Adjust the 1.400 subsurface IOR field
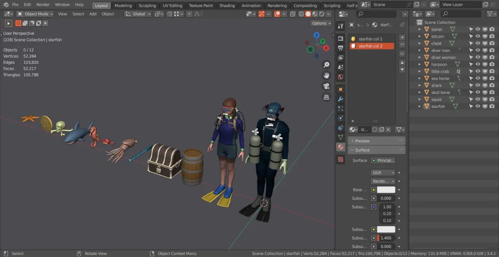499x257 pixels. pos(386,238)
